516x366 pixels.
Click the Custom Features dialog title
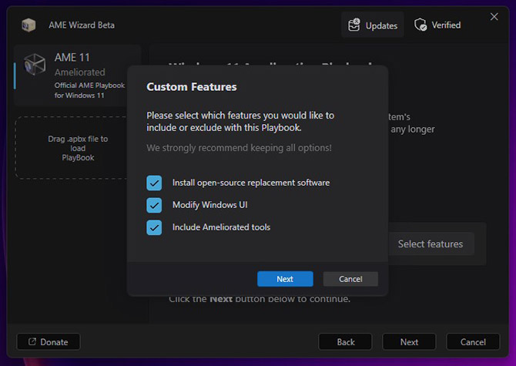[192, 87]
